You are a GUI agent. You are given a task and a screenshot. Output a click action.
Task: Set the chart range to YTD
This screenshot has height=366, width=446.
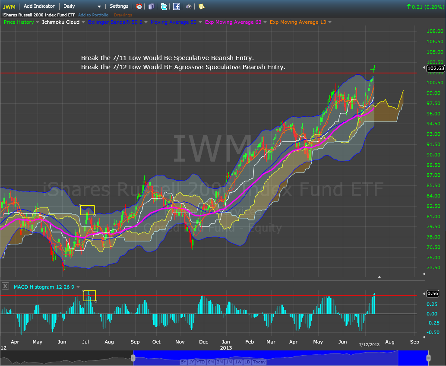click(x=200, y=362)
